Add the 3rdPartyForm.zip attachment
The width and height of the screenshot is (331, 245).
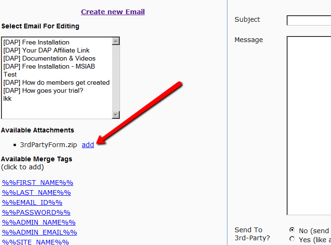click(88, 145)
